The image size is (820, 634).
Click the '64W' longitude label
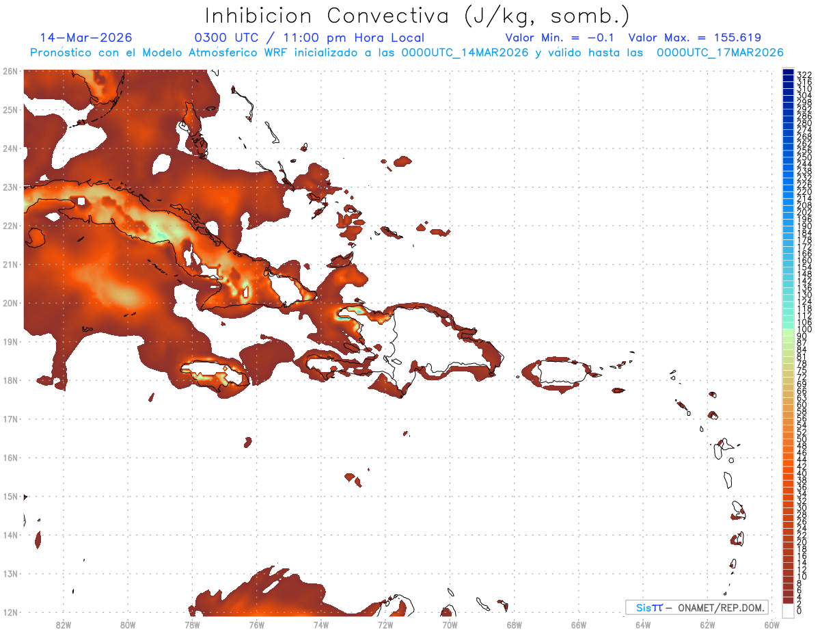643,624
